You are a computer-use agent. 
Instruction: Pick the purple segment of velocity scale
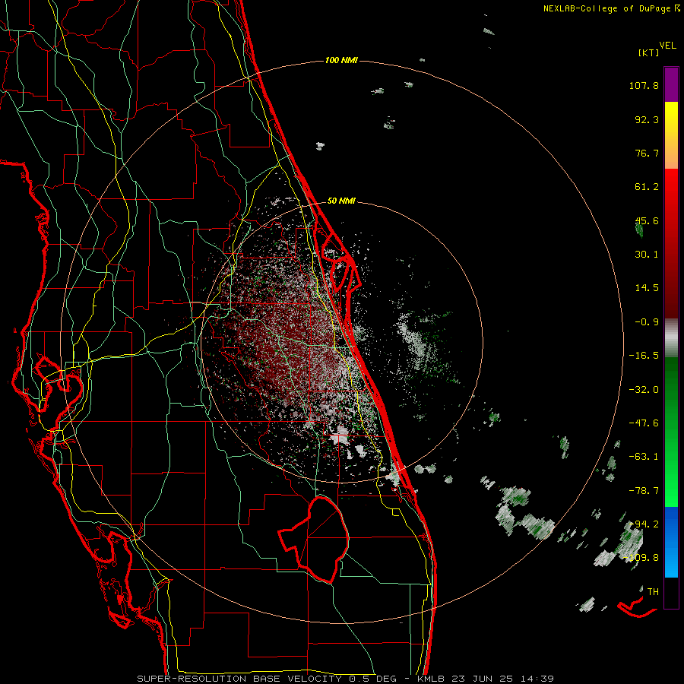[x=671, y=84]
